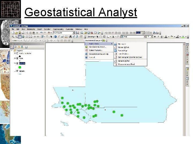The image size is (193, 144).
Task: Click the map vertical scrollbar up arrow
Action: (184, 44)
